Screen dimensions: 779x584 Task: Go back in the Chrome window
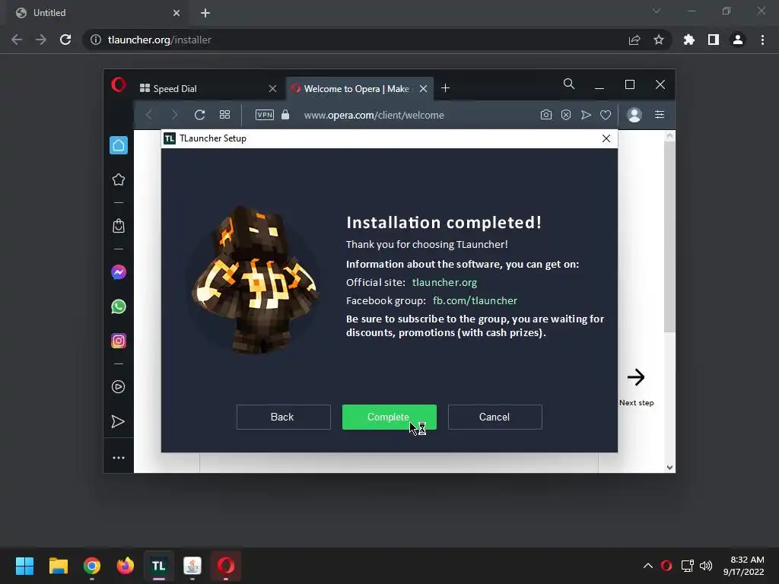tap(17, 40)
